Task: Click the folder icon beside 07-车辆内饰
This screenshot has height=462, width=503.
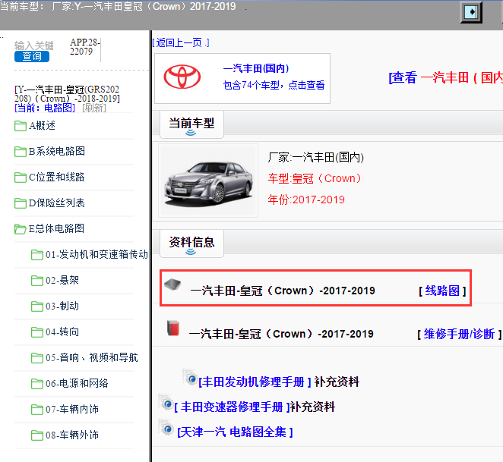Action: [x=37, y=410]
